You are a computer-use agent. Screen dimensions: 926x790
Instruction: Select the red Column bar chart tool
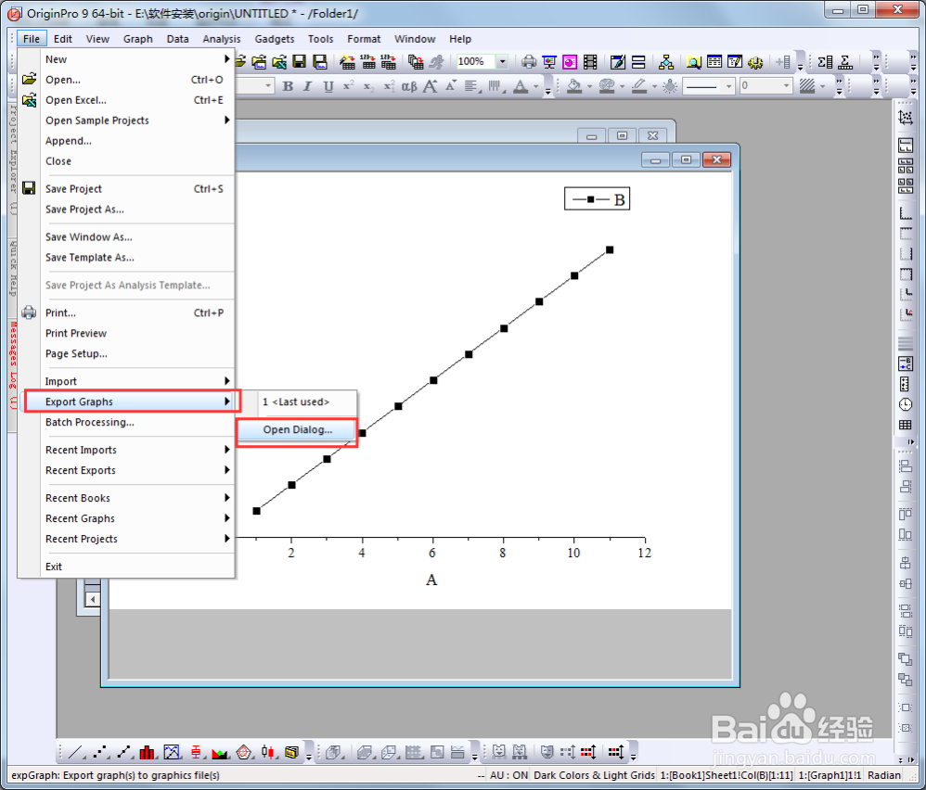[147, 752]
